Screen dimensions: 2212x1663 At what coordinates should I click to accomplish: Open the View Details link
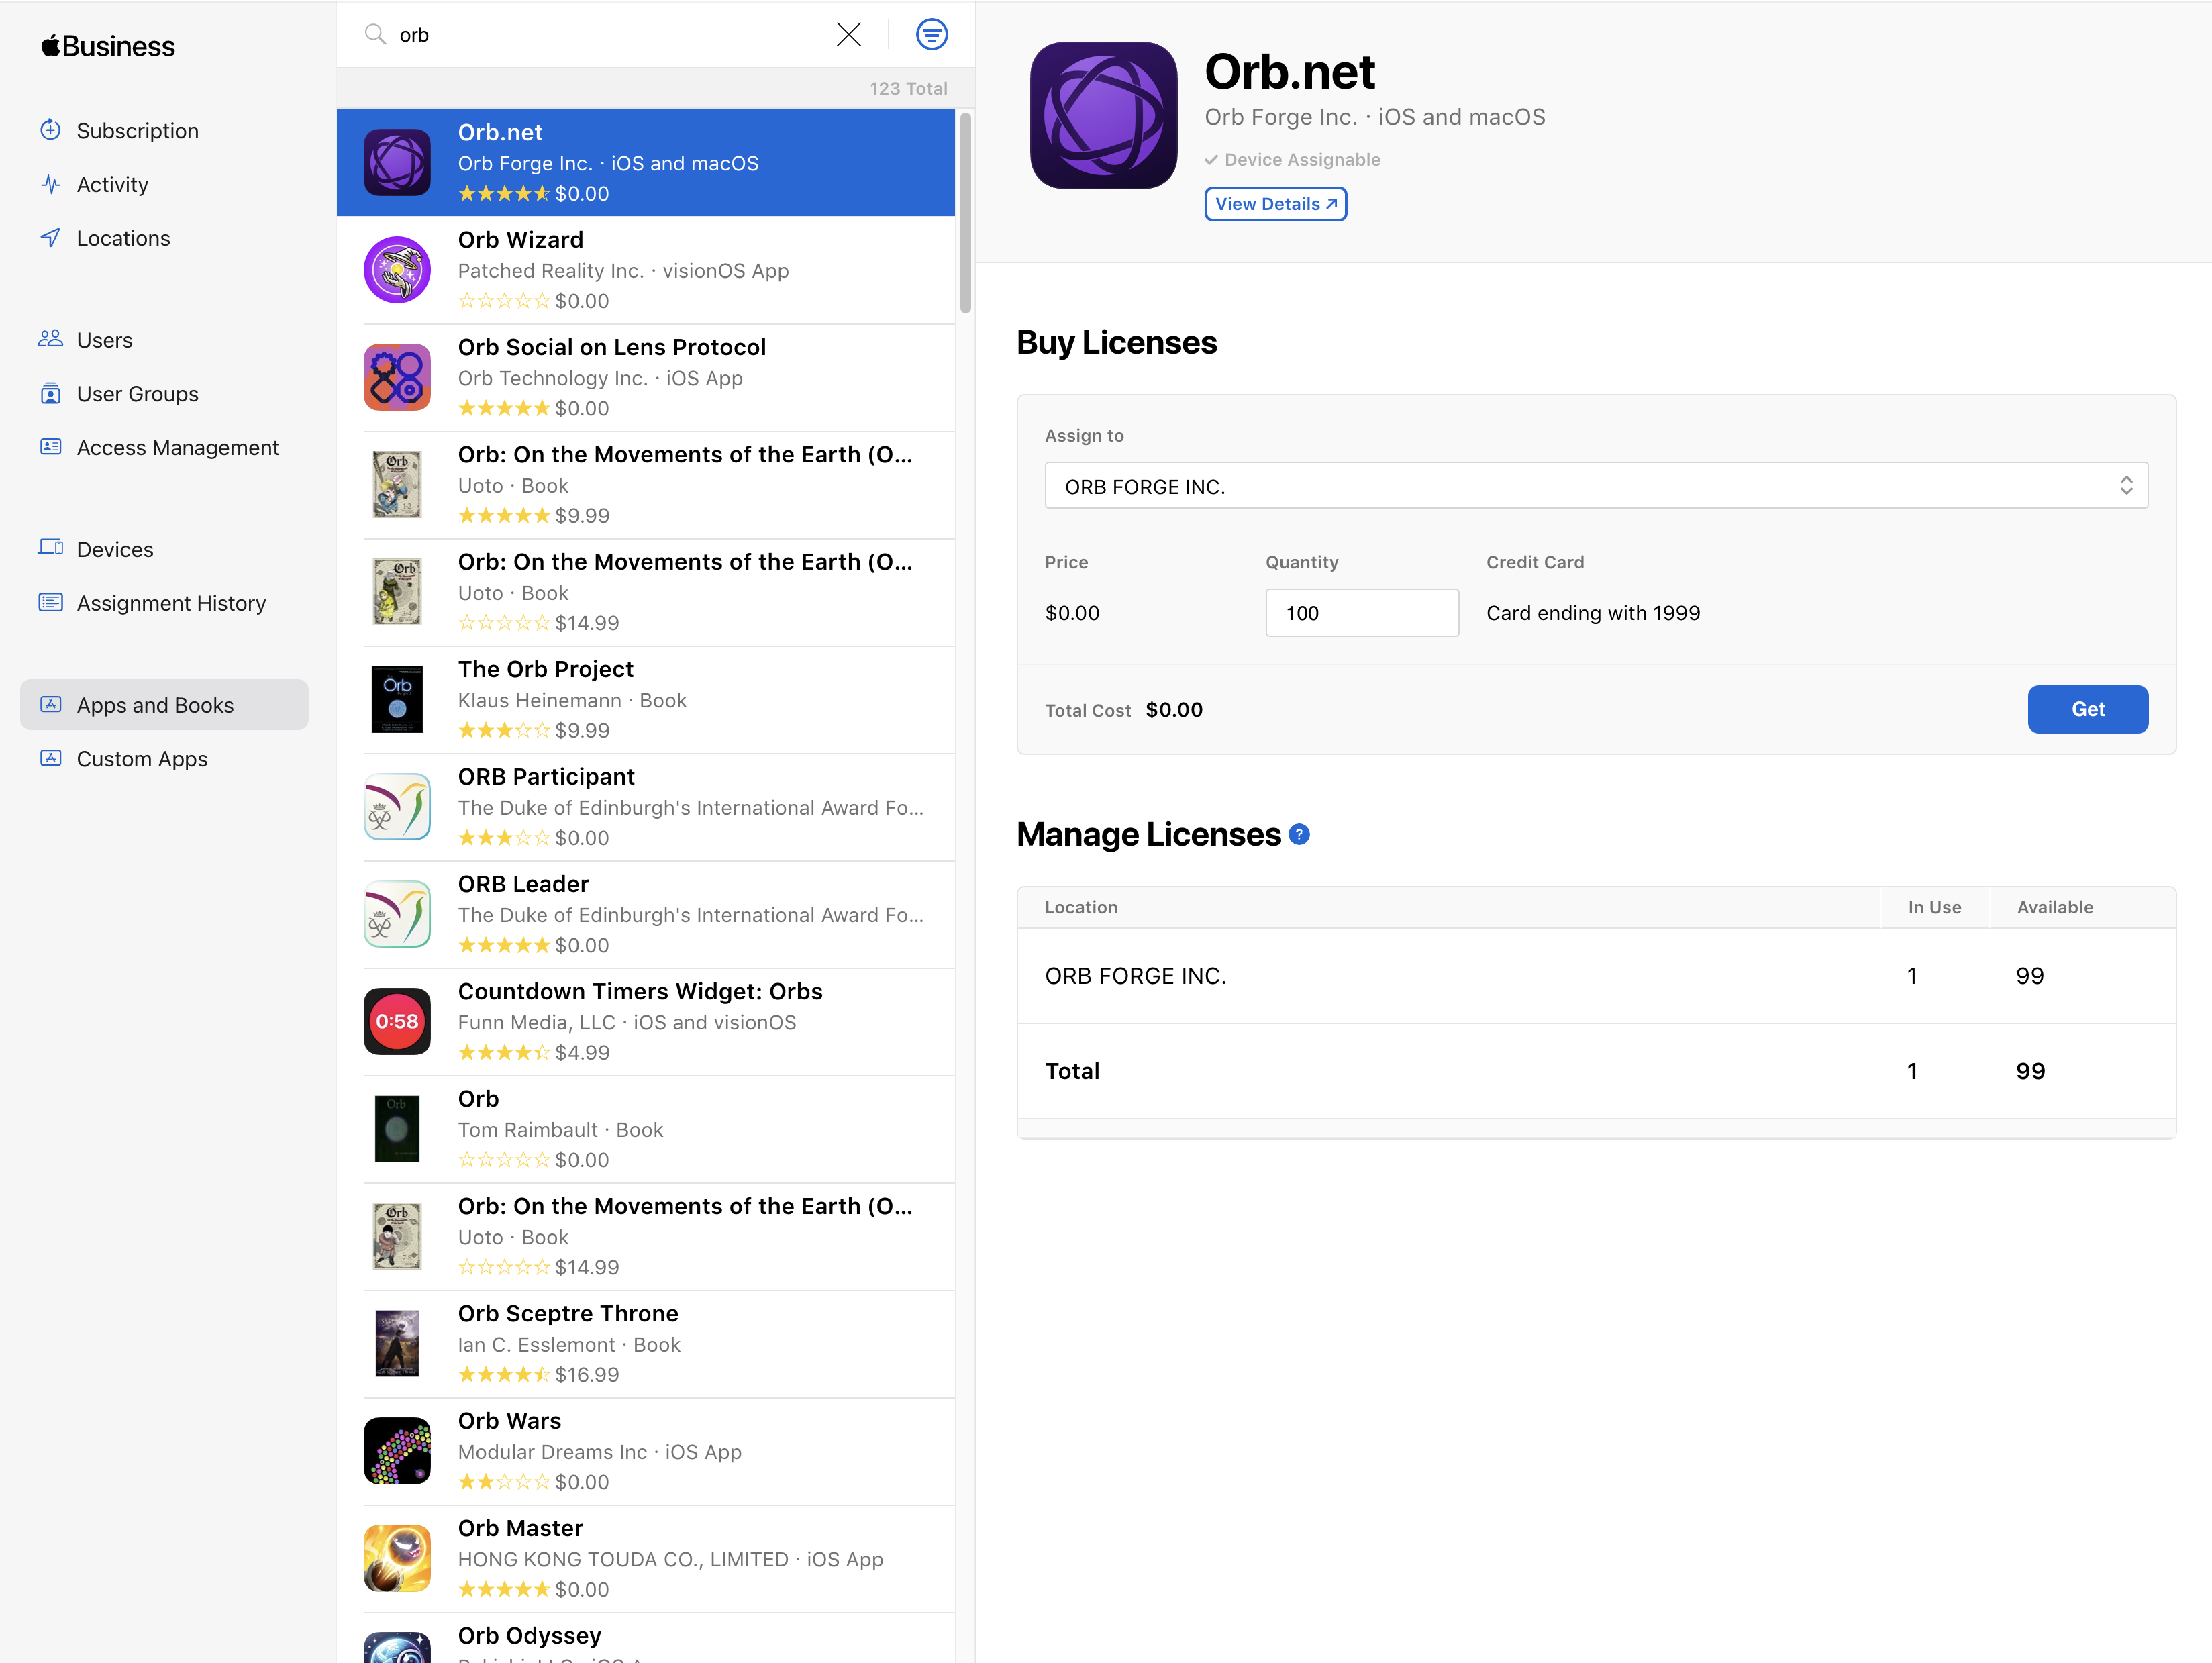click(1275, 204)
